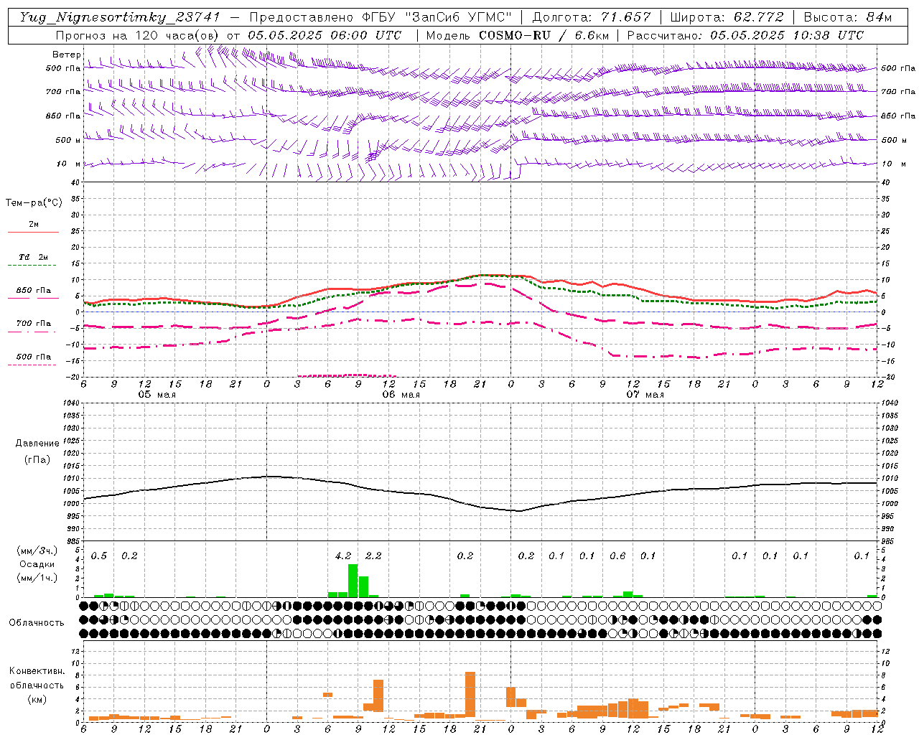The image size is (919, 735).
Task: Click the 05 мая date label
Action: click(157, 395)
